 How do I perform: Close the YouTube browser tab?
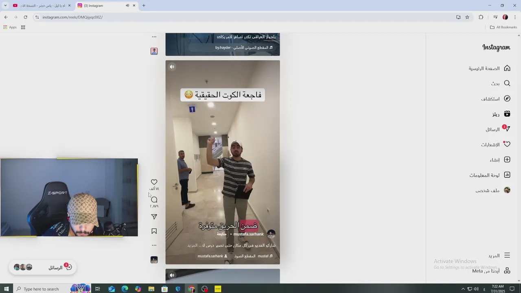(x=69, y=6)
